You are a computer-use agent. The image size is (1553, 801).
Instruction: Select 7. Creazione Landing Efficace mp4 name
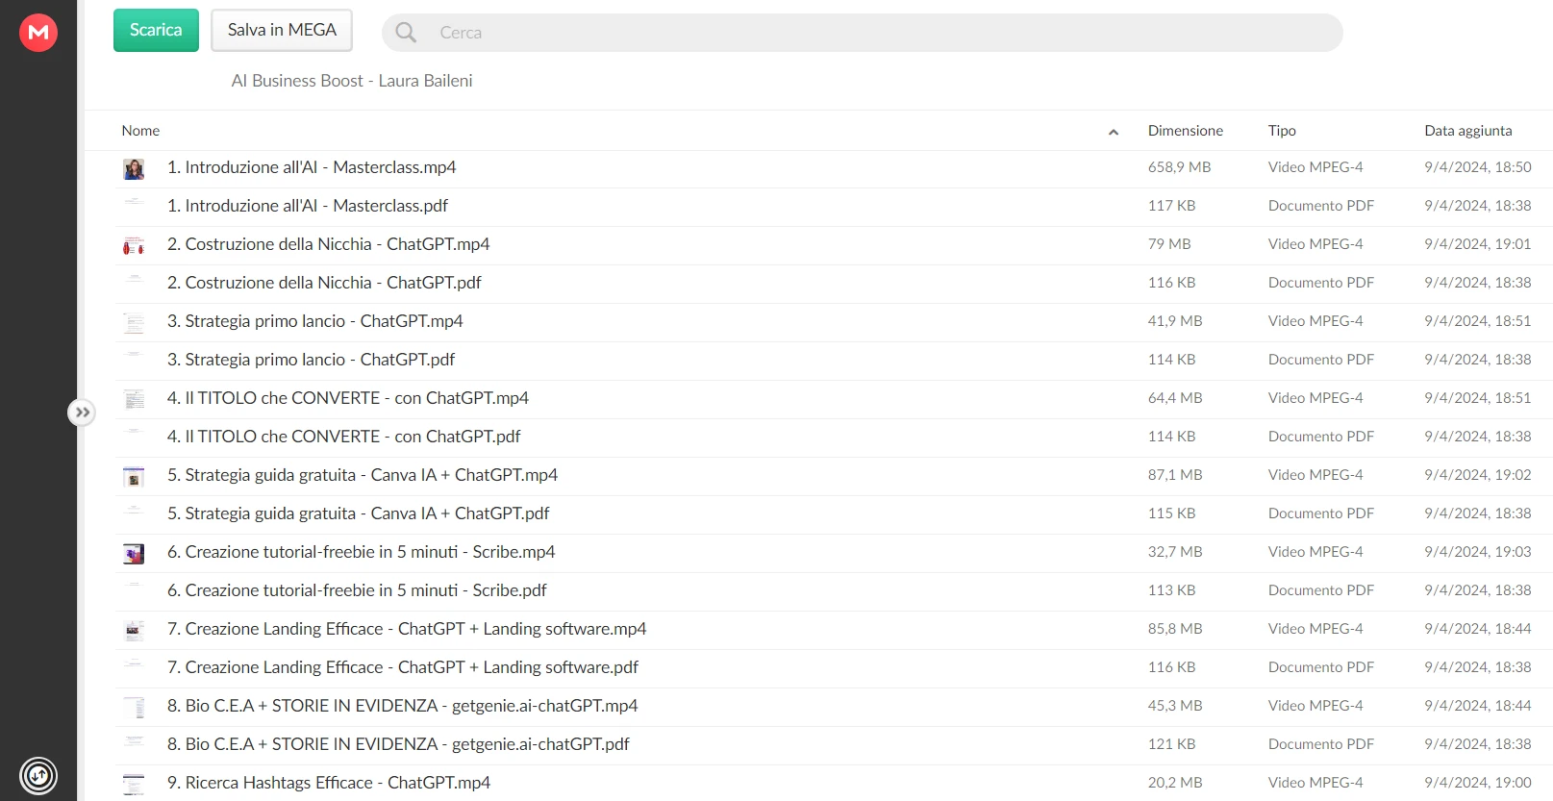click(407, 629)
